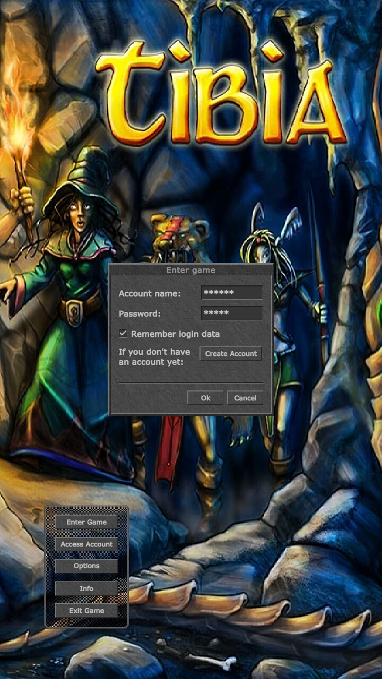Open the Info menu entry
Screen dimensions: 382x679
pos(86,588)
